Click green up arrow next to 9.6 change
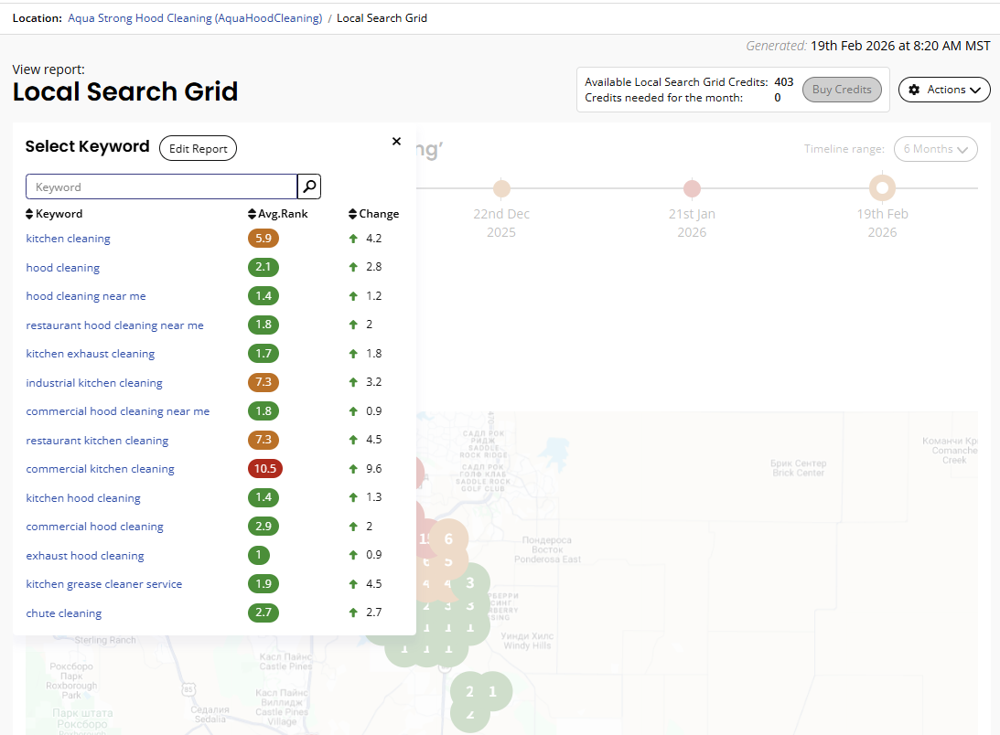Image resolution: width=1000 pixels, height=735 pixels. point(353,469)
